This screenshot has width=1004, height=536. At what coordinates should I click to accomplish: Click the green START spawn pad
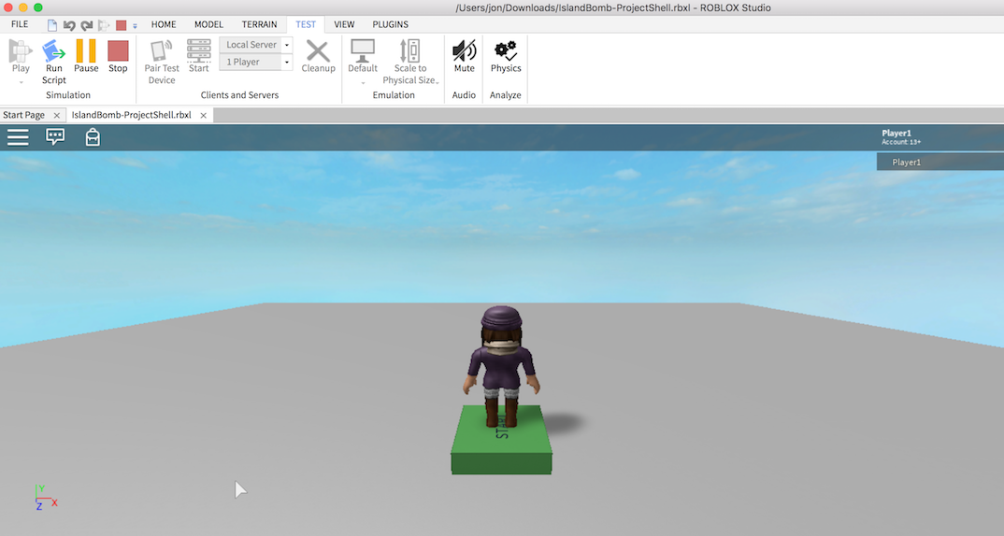(x=501, y=440)
